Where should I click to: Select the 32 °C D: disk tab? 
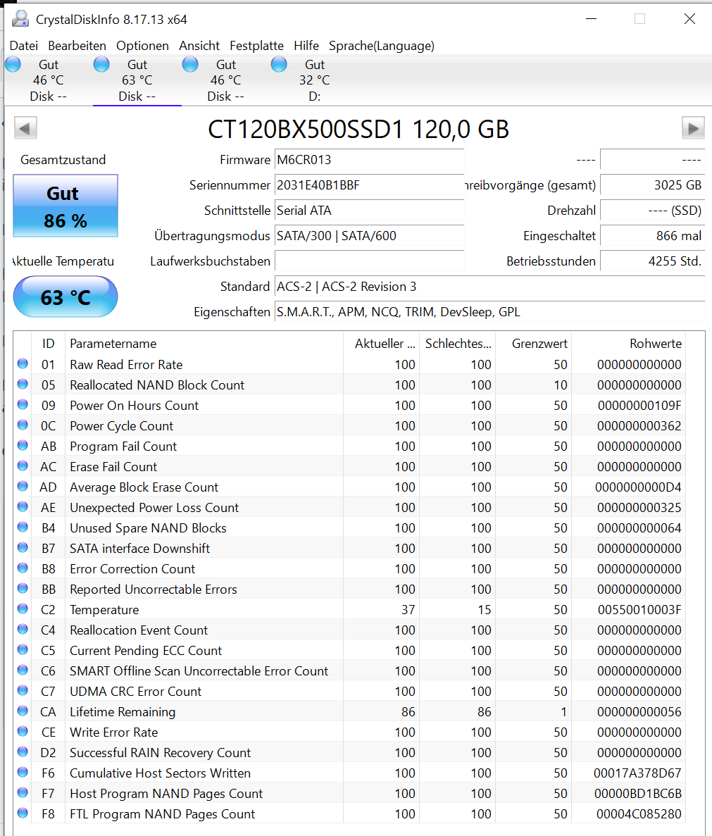[314, 80]
